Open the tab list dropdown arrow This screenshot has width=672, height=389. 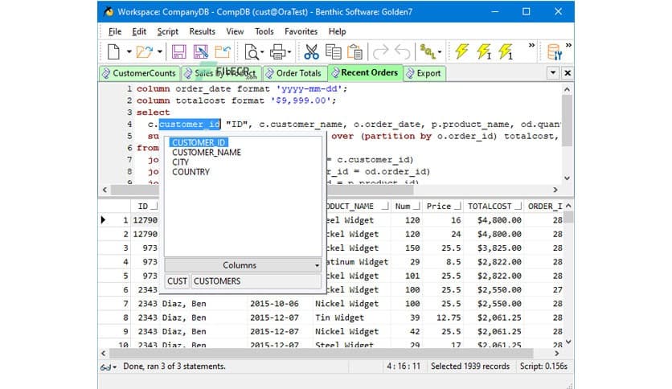tap(553, 72)
